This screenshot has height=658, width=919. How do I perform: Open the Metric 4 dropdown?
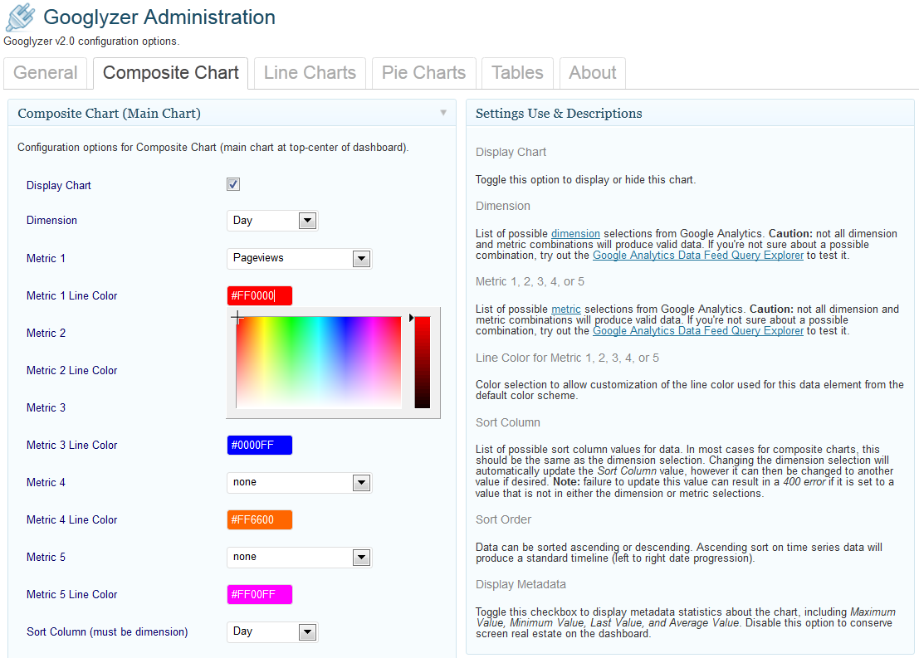pos(299,483)
